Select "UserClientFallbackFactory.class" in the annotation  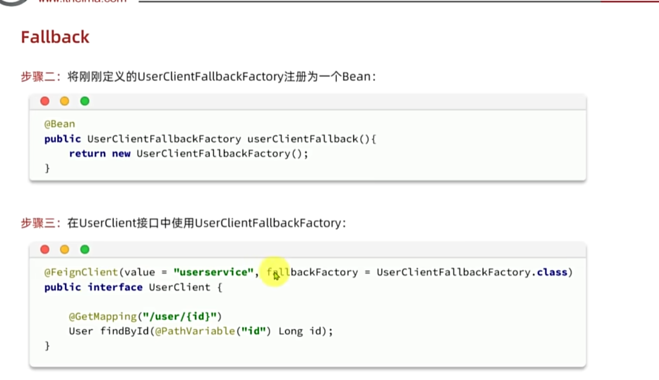[472, 272]
